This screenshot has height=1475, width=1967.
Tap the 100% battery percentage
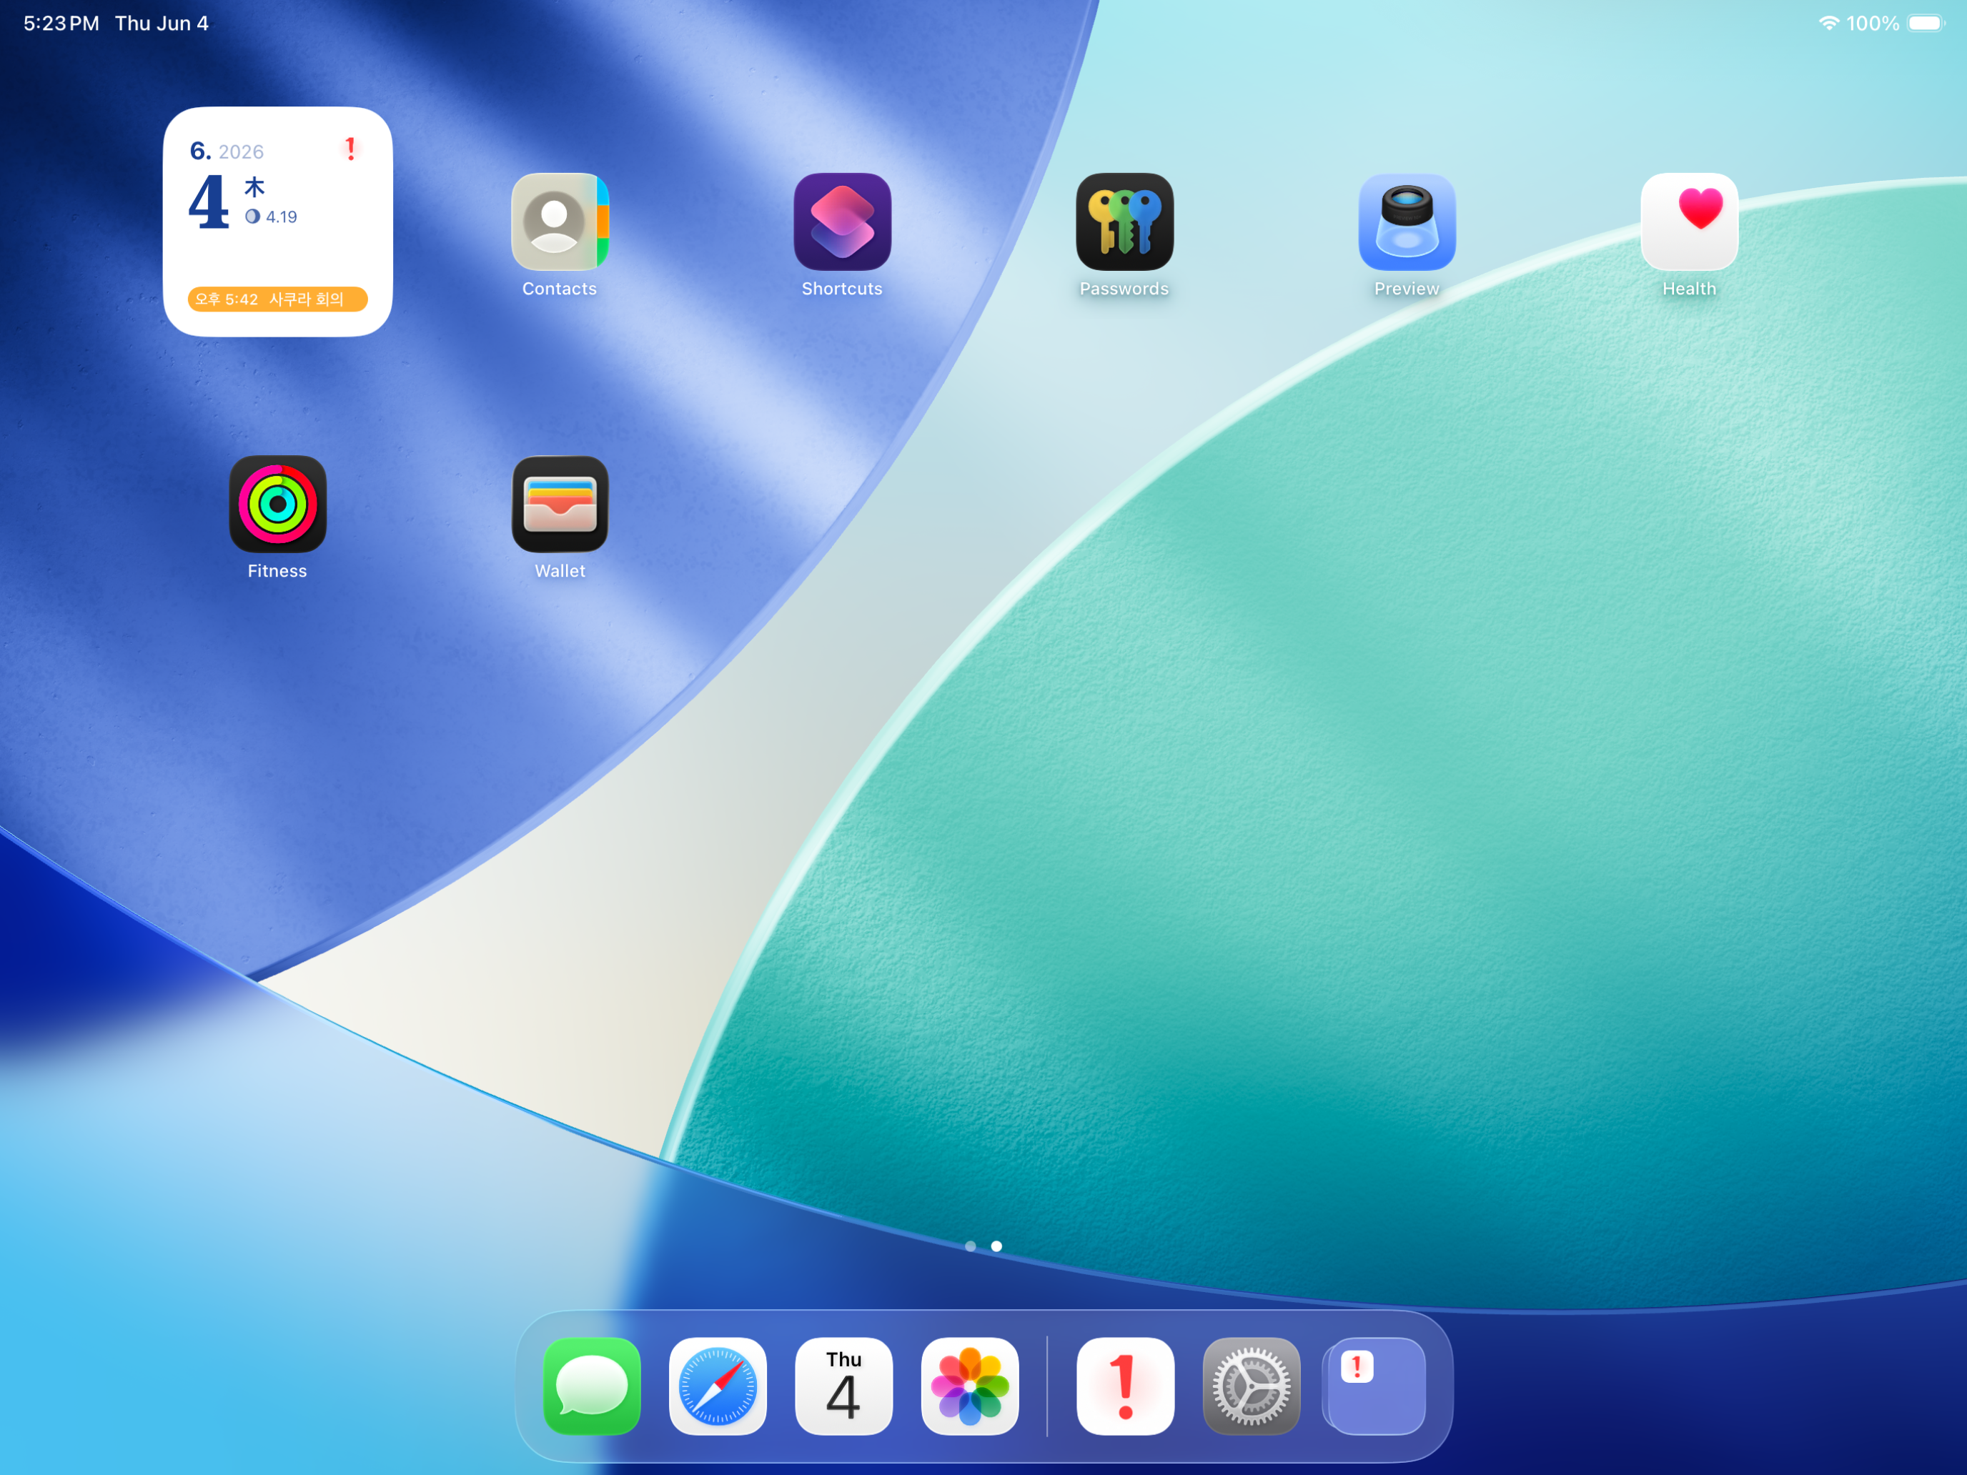pos(1872,23)
